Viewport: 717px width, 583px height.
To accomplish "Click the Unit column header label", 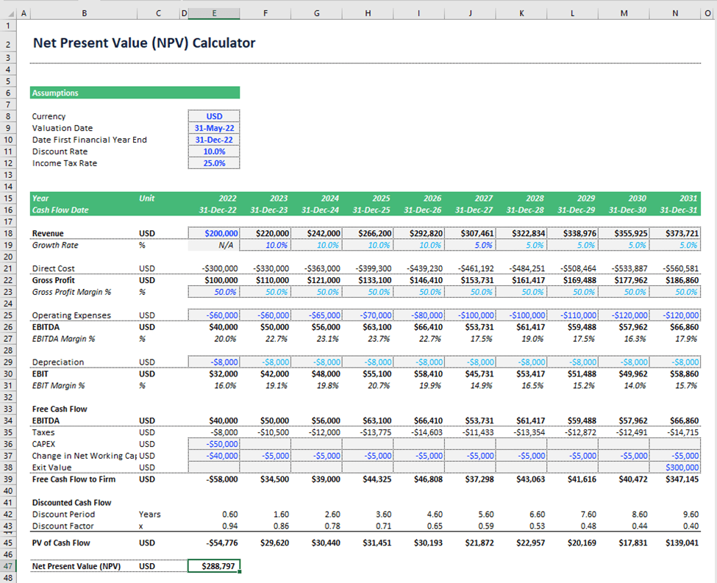I will coord(147,198).
